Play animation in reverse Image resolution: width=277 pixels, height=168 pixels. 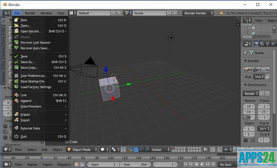pos(196,165)
